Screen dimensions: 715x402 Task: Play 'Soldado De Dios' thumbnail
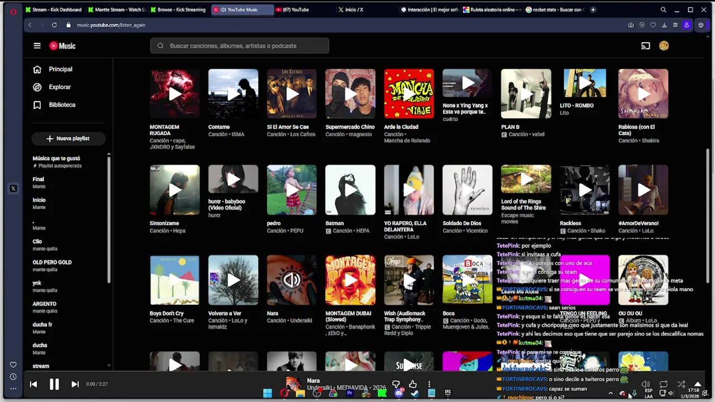(x=468, y=190)
